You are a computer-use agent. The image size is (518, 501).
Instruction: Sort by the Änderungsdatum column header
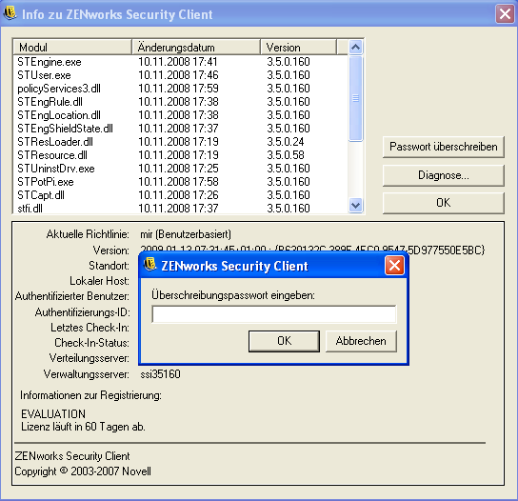(x=196, y=48)
